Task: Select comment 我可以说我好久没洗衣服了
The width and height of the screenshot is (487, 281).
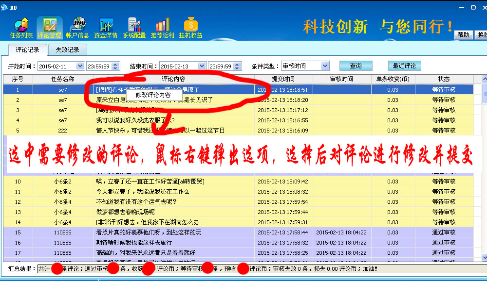Action: click(135, 120)
